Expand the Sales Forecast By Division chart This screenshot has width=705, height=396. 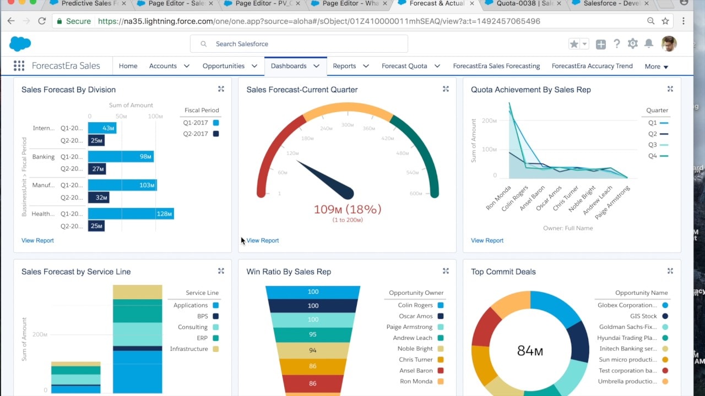(x=221, y=89)
